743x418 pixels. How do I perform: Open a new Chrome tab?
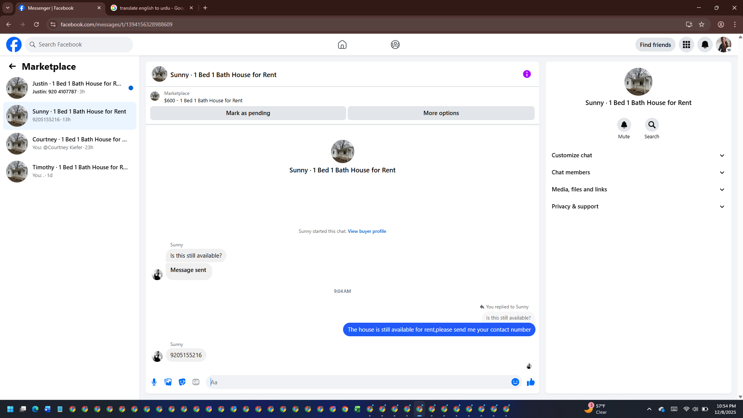click(x=205, y=8)
